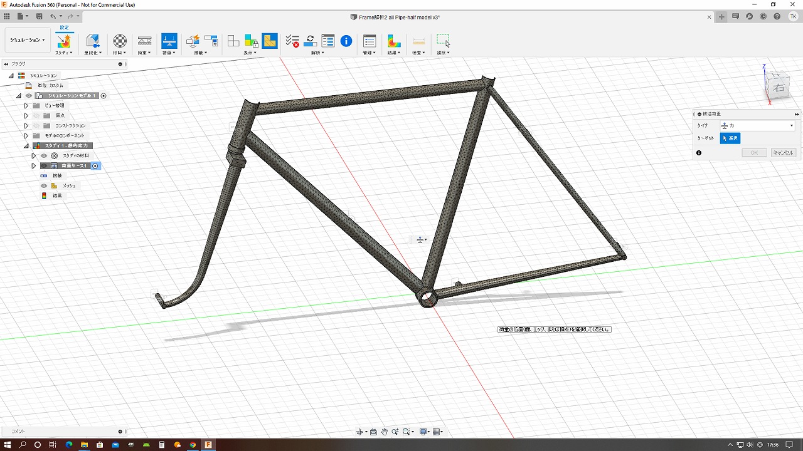
Task: Click the 結果 item in browser tree
Action: [x=57, y=196]
